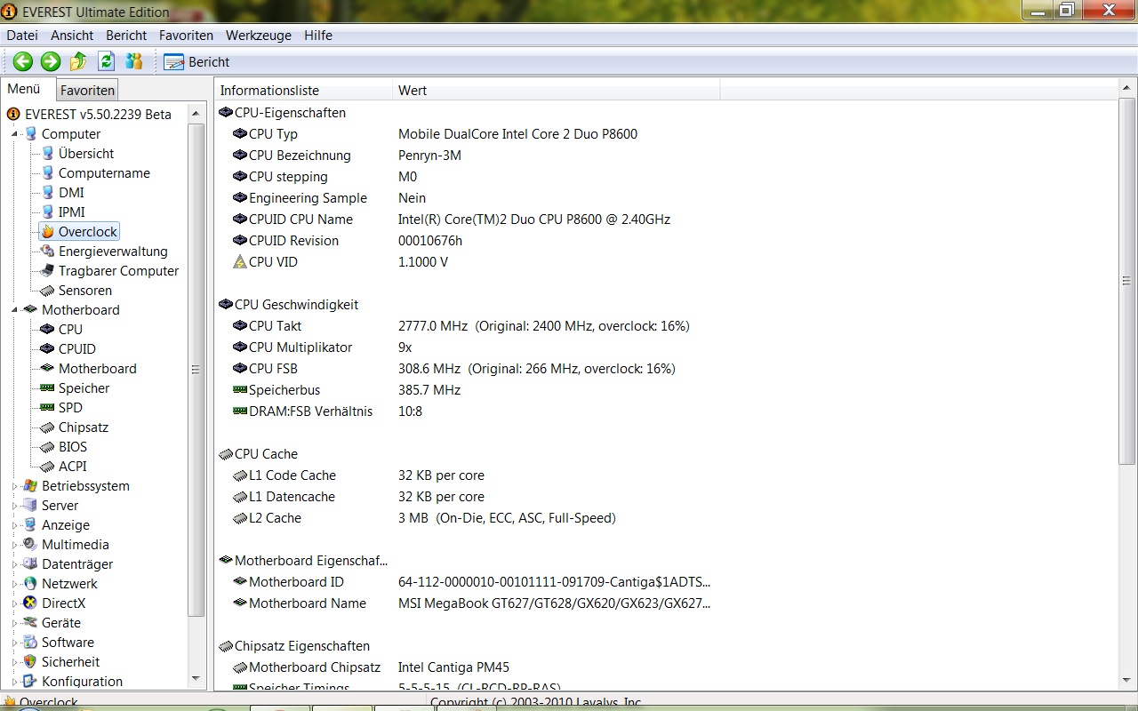The width and height of the screenshot is (1138, 711).
Task: Expand the DirectX tree node
Action: pyautogui.click(x=15, y=603)
